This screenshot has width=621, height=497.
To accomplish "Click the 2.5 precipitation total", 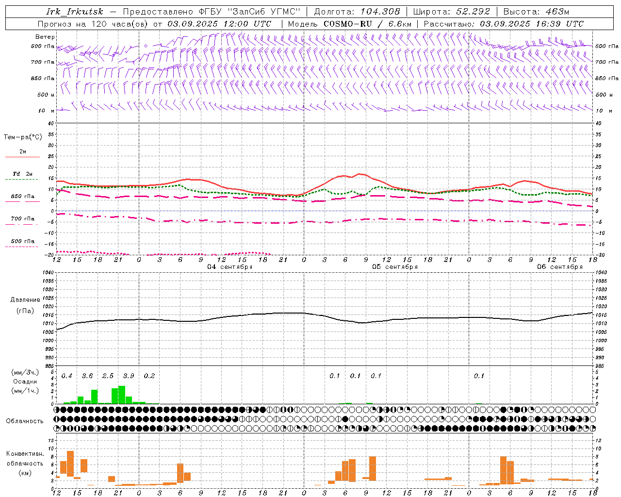I will [x=108, y=376].
